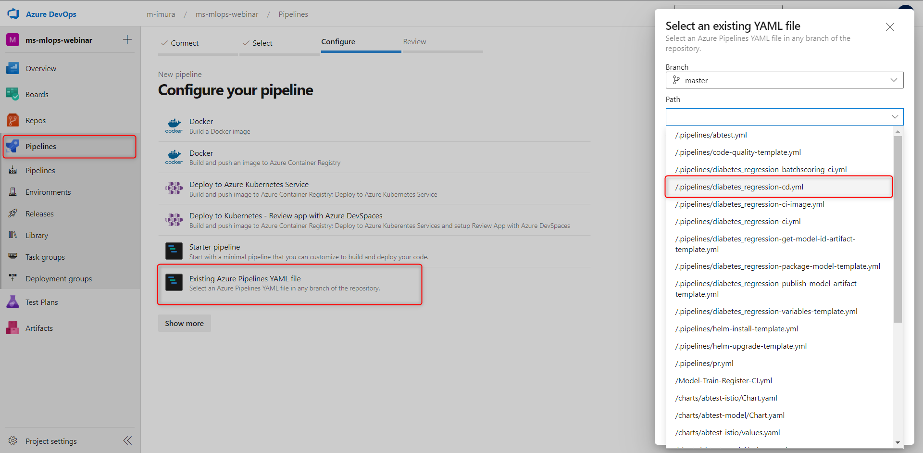
Task: Select diabetes_regression-ci.yml
Action: [x=779, y=222]
